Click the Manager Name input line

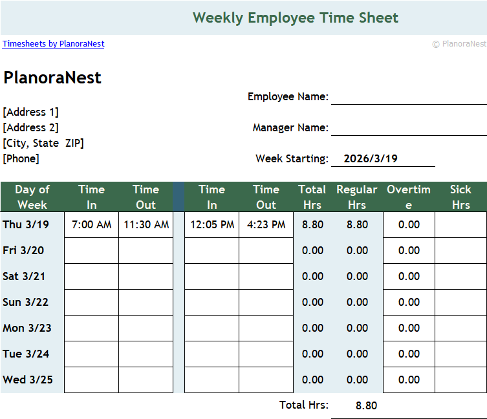point(409,127)
